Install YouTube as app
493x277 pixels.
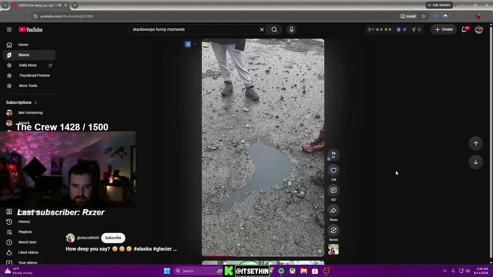point(408,16)
